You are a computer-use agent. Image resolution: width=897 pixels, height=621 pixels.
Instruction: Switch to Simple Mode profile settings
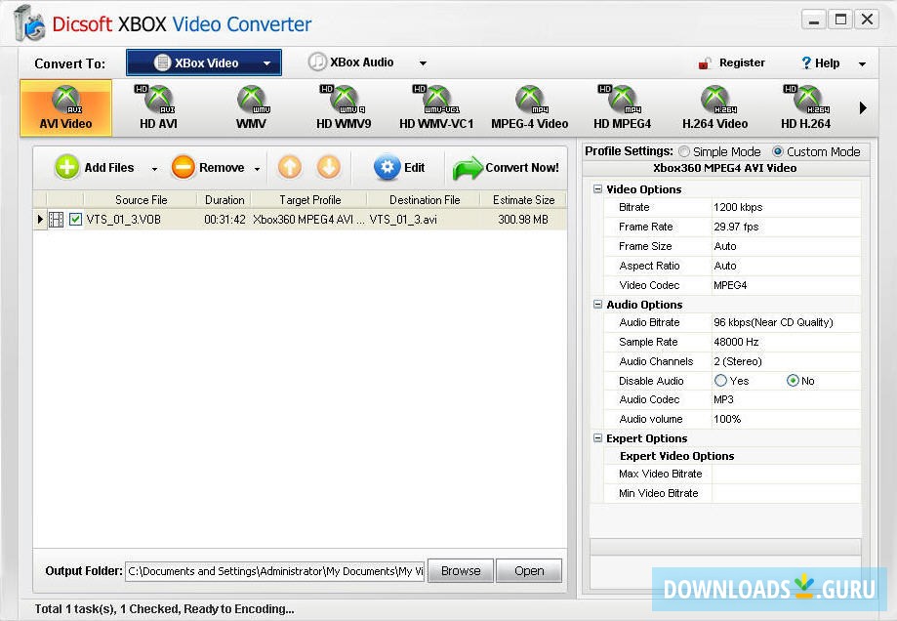coord(684,151)
